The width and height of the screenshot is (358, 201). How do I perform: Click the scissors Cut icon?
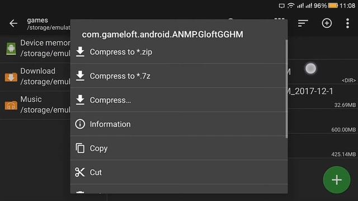click(80, 173)
